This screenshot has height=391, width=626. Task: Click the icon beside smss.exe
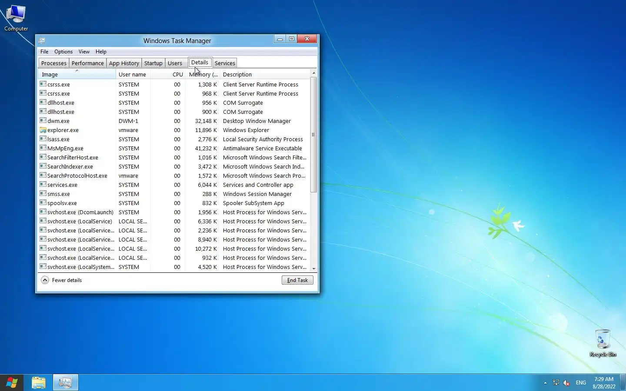point(43,194)
